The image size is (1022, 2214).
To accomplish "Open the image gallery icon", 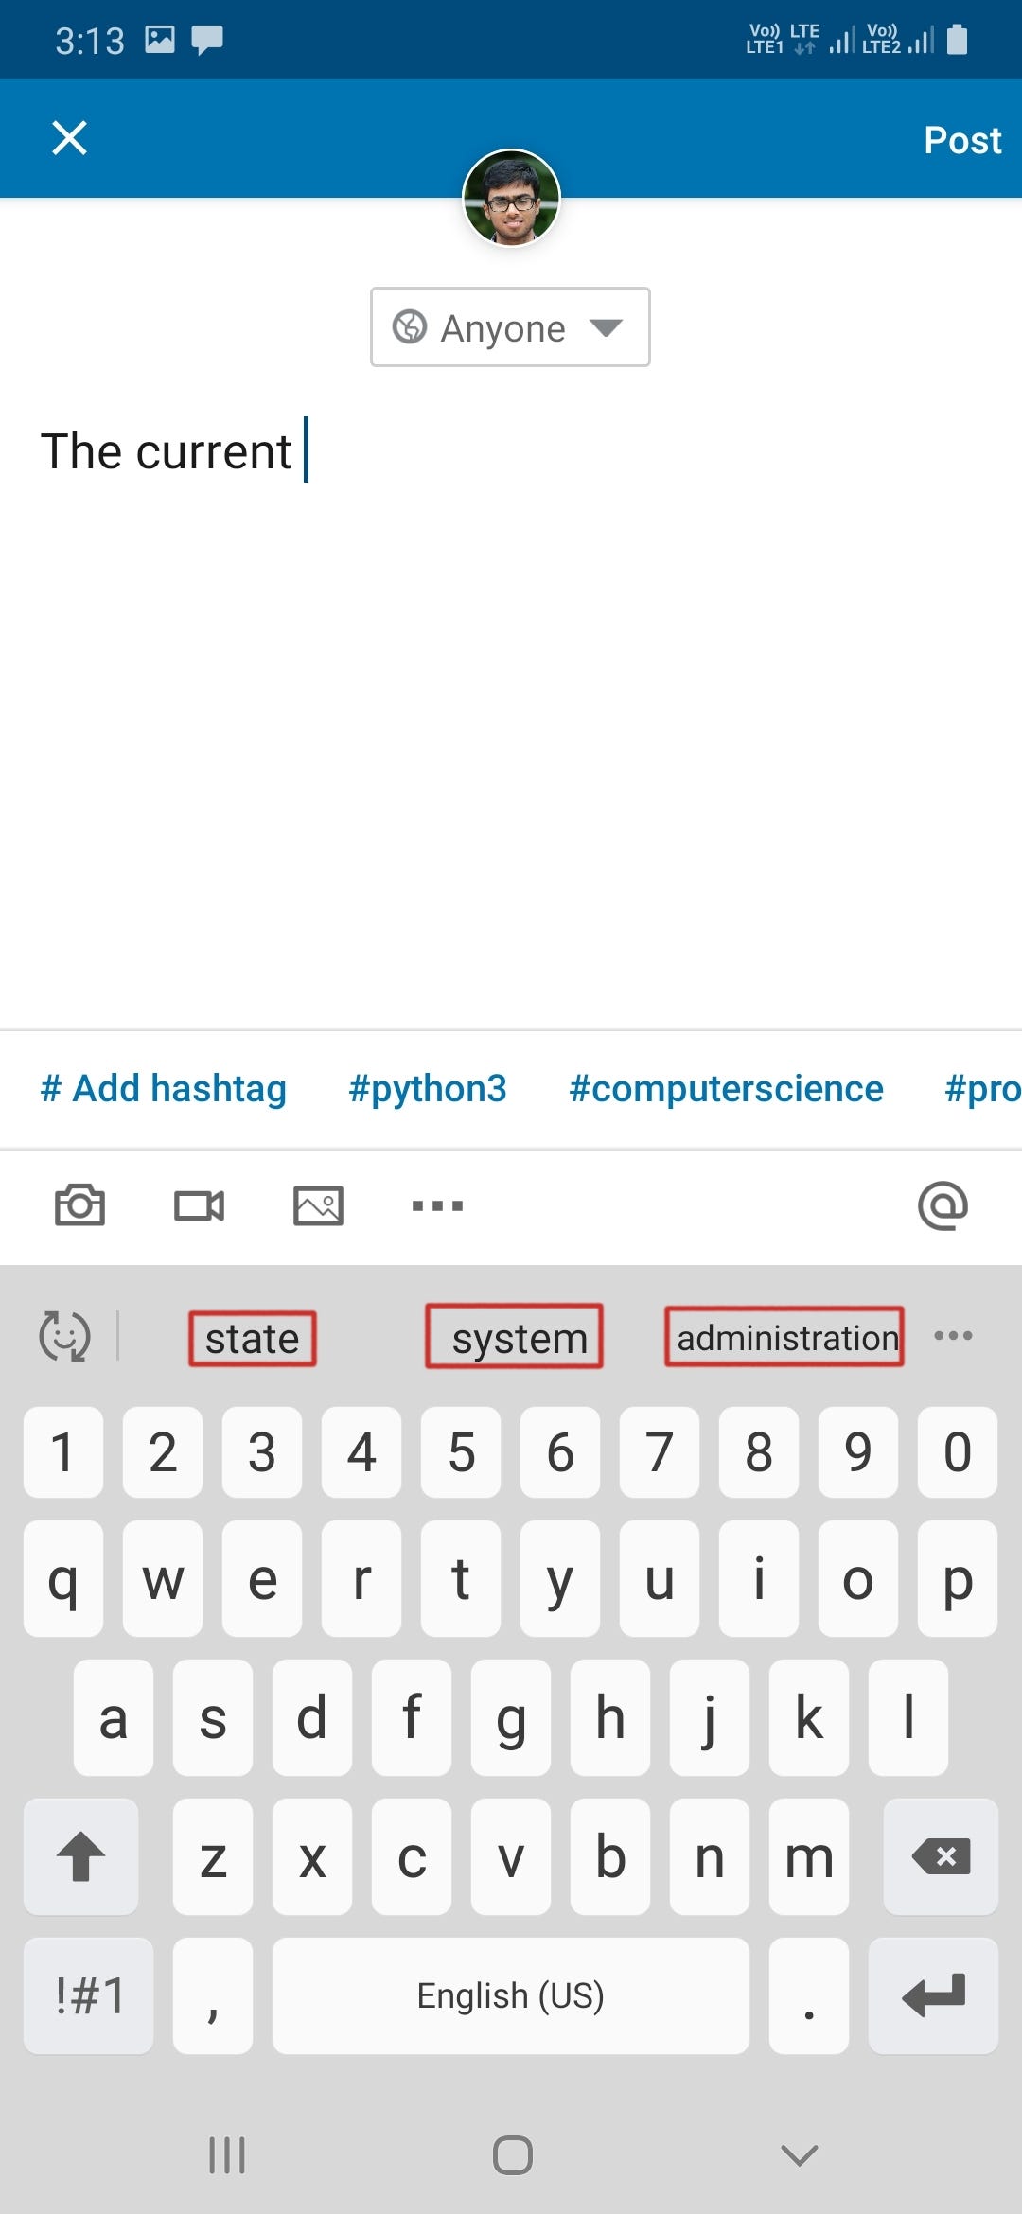I will pyautogui.click(x=318, y=1205).
